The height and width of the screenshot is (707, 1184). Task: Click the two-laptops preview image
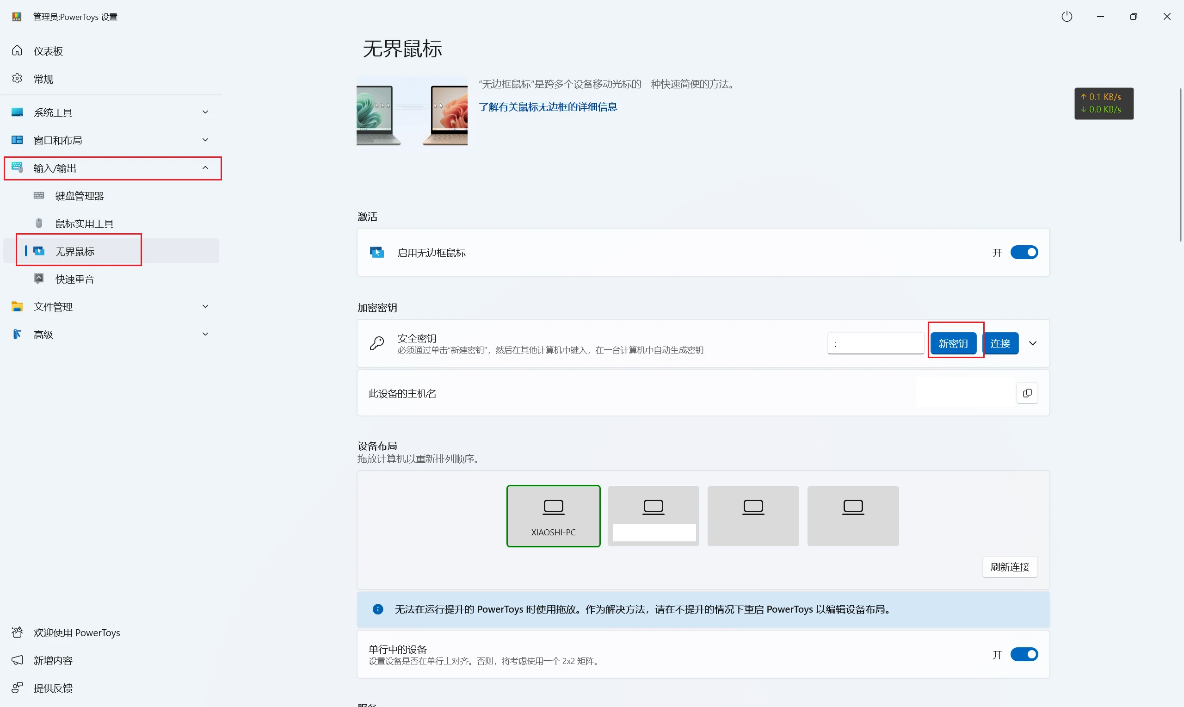412,111
